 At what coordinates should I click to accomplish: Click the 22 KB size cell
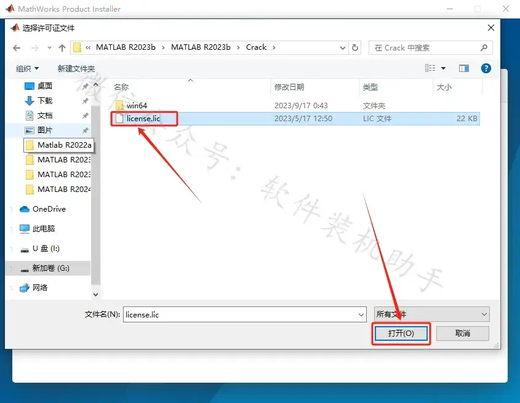point(466,118)
